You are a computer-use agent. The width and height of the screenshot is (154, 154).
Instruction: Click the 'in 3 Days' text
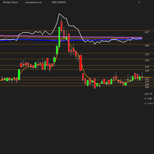(x=149, y=103)
